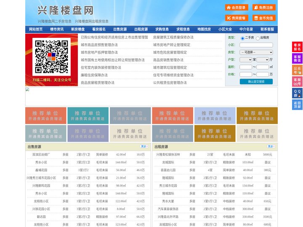This screenshot has width=303, height=227.
Task: Open sale listing 兴隆秀兰城市花园小区
Action: (41, 178)
